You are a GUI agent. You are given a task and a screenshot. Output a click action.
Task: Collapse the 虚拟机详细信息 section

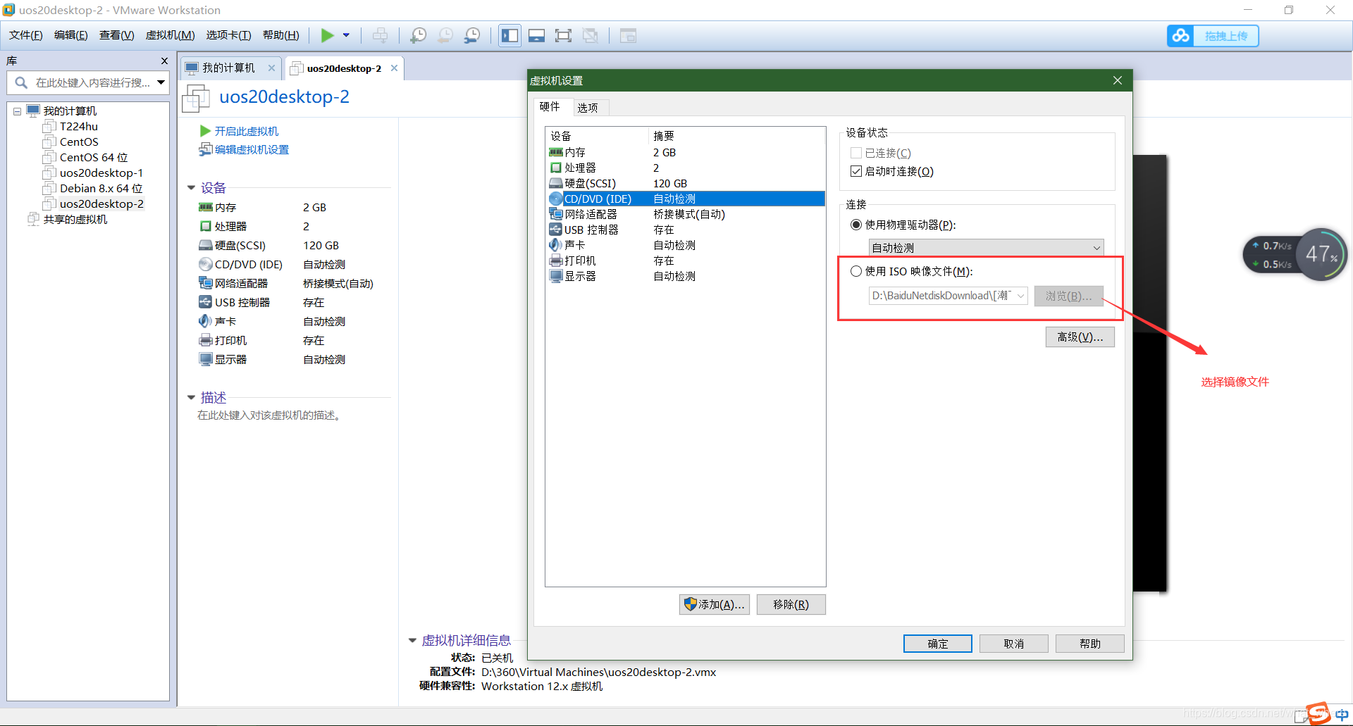412,641
